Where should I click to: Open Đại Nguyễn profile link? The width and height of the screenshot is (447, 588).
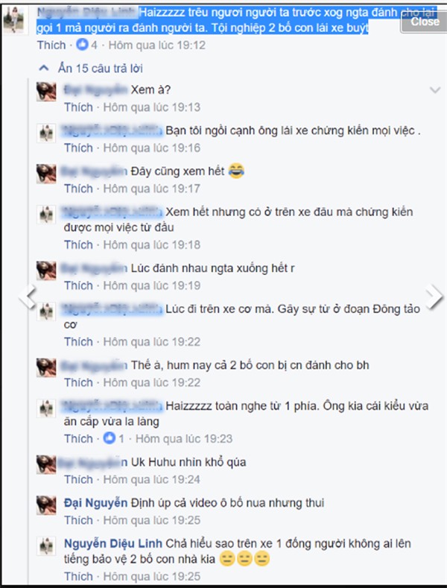click(95, 502)
